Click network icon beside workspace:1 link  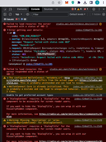pyautogui.click(x=100, y=69)
